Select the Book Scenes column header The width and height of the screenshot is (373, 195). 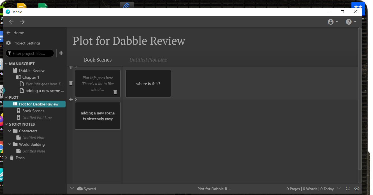(x=98, y=60)
